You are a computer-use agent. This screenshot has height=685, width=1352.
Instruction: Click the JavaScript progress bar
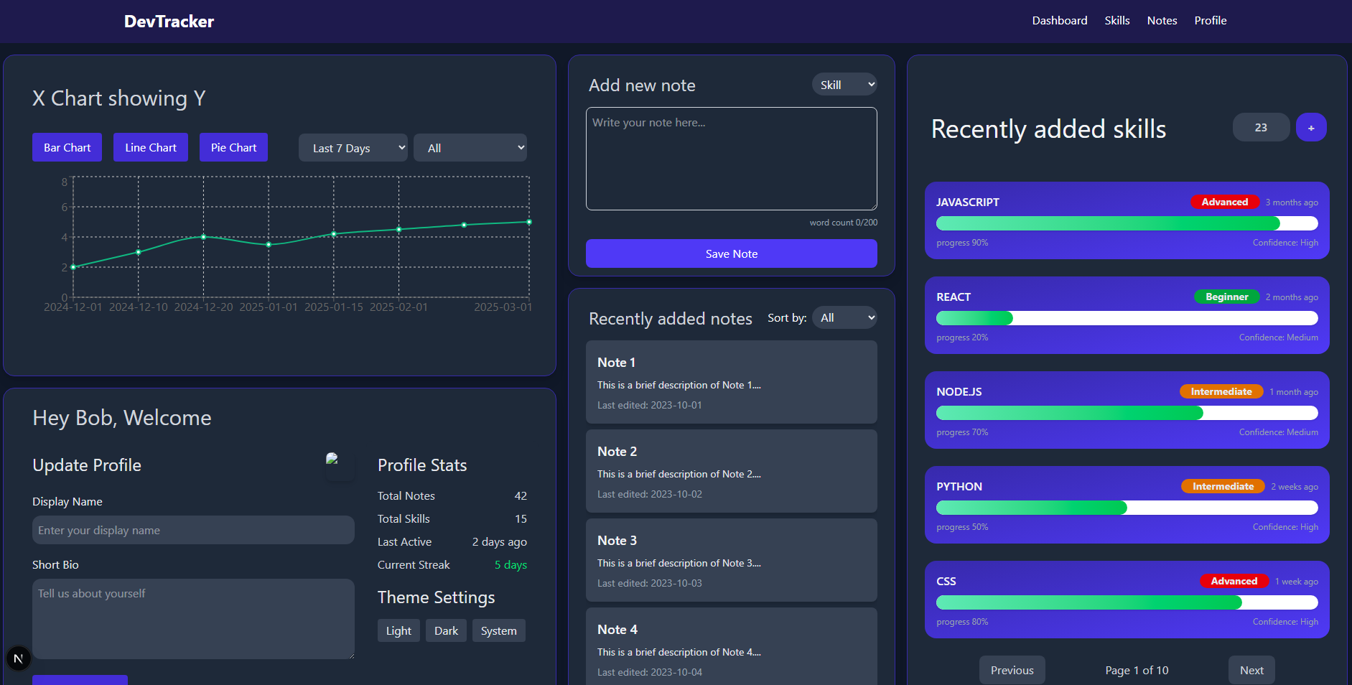coord(1127,223)
